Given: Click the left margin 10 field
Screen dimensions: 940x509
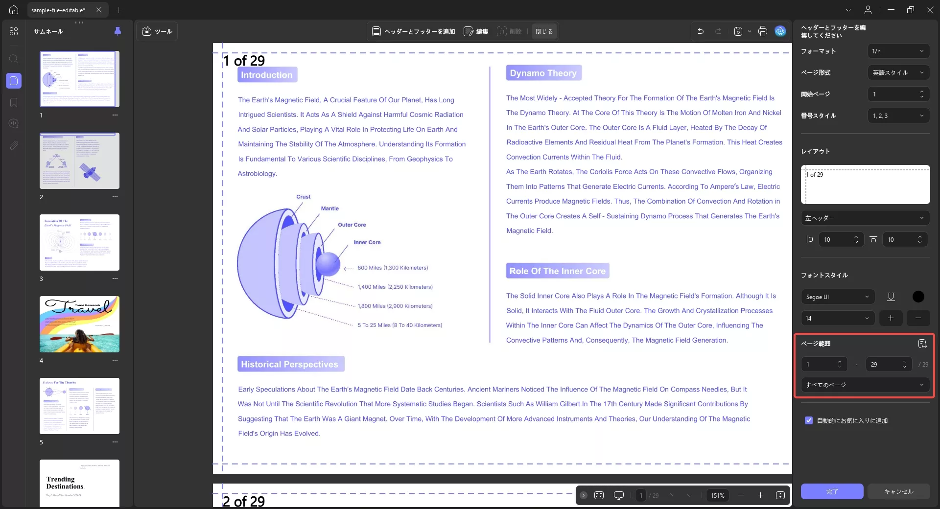Looking at the screenshot, I should point(841,239).
